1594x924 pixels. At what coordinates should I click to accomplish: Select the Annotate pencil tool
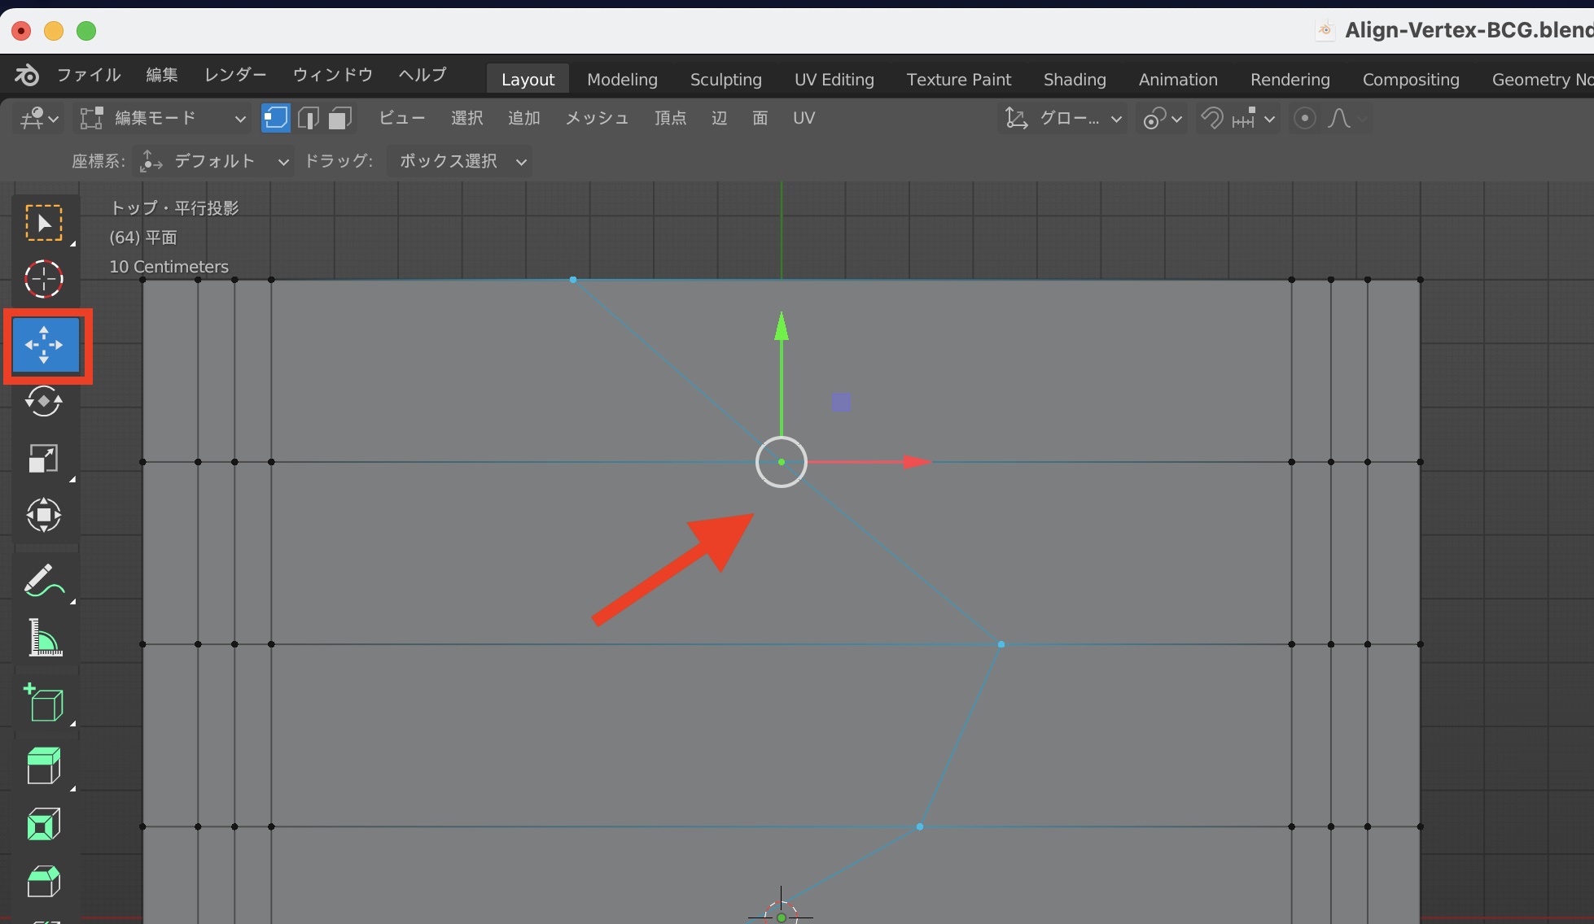click(x=44, y=580)
